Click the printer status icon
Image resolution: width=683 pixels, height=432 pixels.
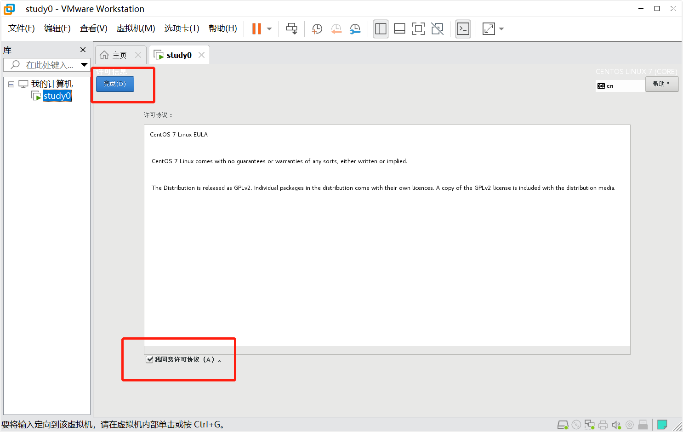(x=603, y=425)
